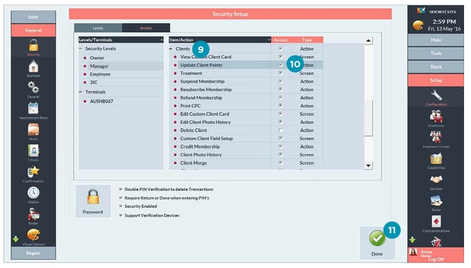Screen dimensions: 471x268
Task: Select the 2IC security level
Action: (x=93, y=82)
